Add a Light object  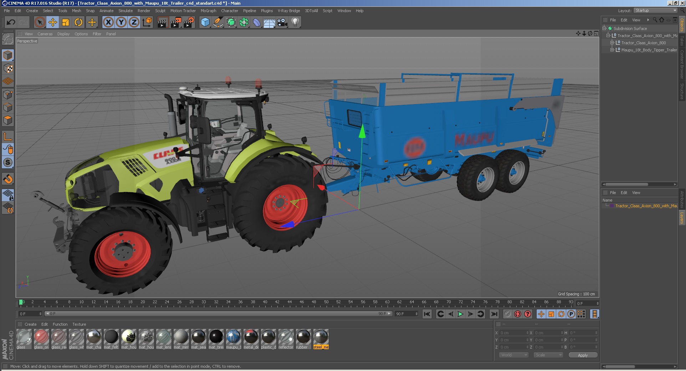pos(295,22)
